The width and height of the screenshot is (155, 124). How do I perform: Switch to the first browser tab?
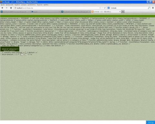(x=15, y=12)
